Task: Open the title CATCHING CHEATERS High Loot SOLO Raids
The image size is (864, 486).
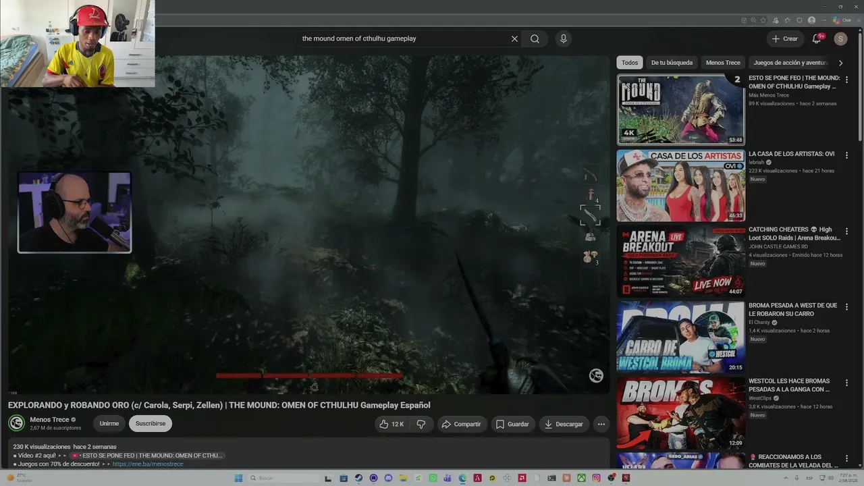Action: click(794, 234)
